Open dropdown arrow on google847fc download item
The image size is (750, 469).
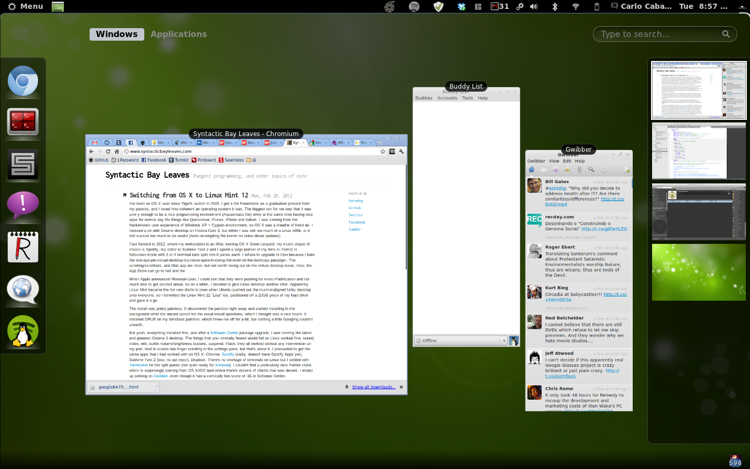[157, 387]
